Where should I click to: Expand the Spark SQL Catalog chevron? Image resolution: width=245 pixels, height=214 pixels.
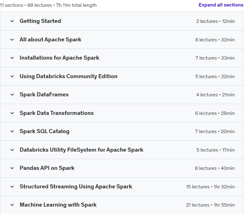[12, 131]
